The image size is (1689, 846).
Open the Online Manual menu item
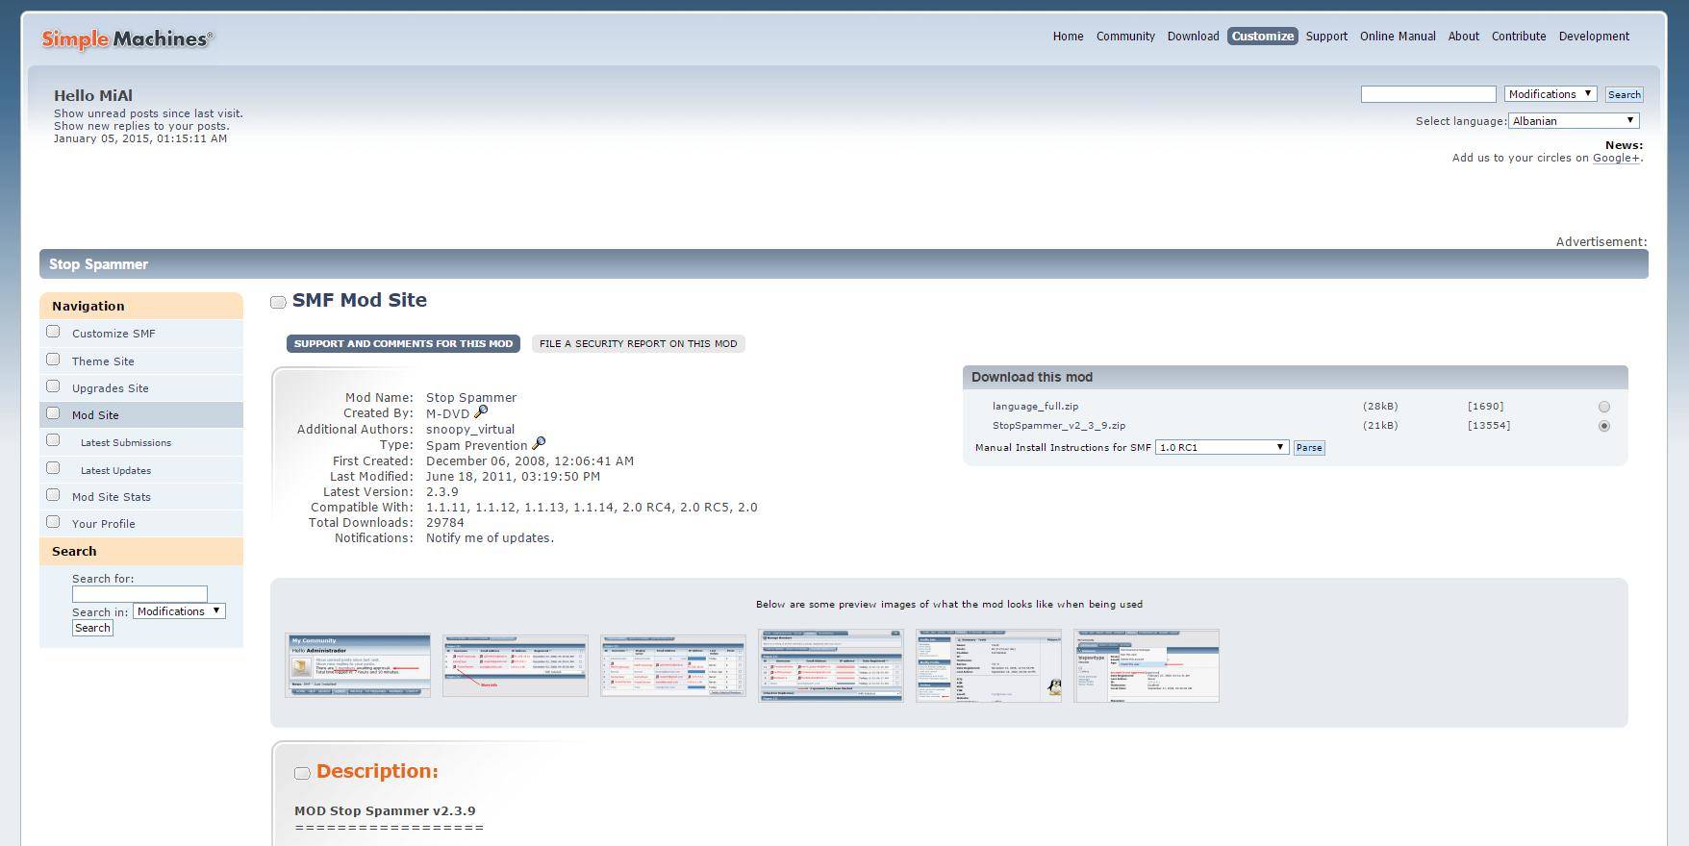1398,37
